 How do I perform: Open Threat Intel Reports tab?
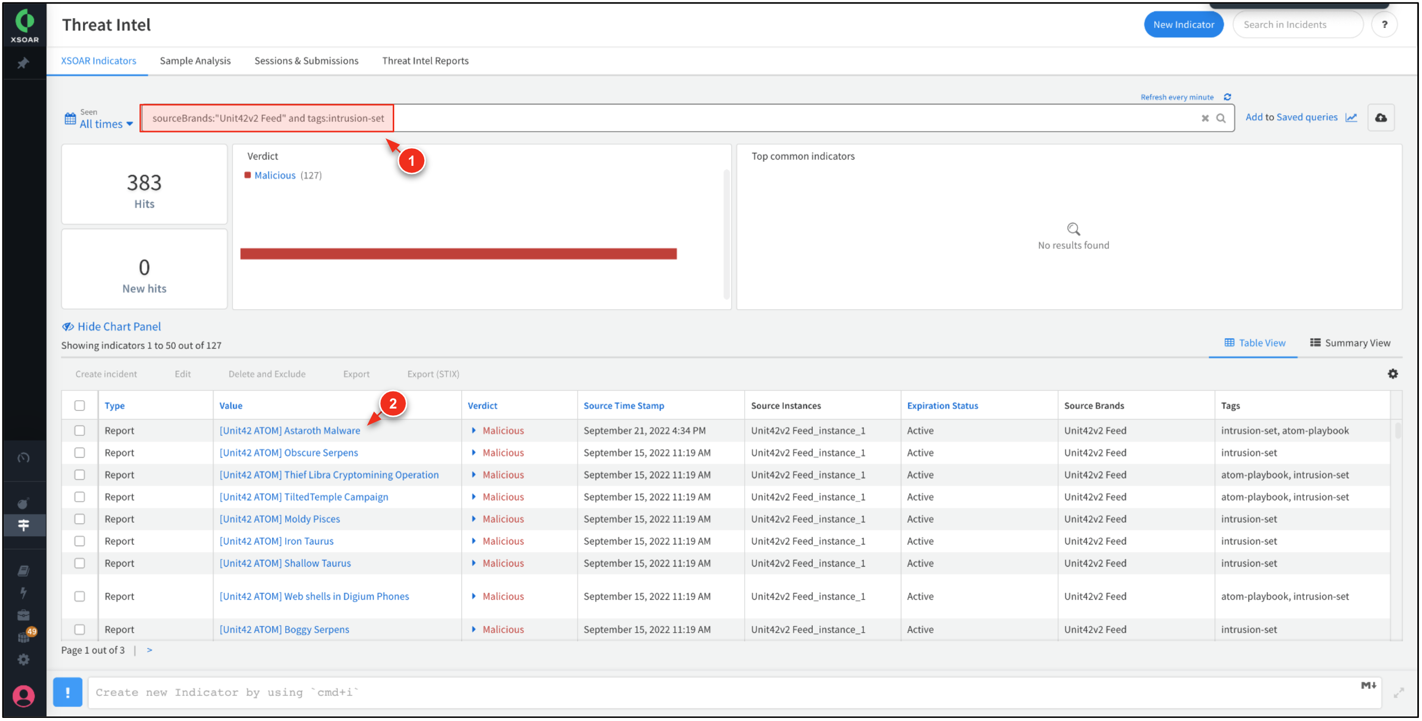[425, 60]
